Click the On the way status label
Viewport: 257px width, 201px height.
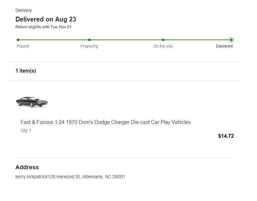click(x=163, y=46)
